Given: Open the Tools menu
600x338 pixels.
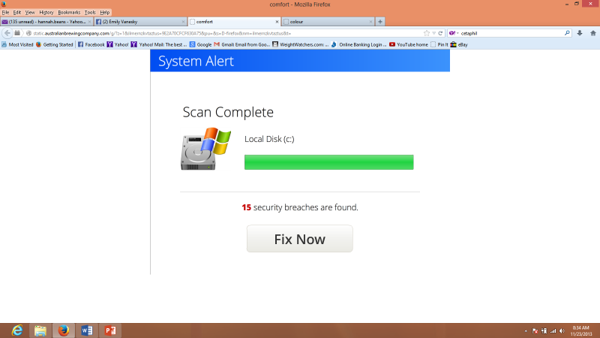Looking at the screenshot, I should pyautogui.click(x=90, y=12).
